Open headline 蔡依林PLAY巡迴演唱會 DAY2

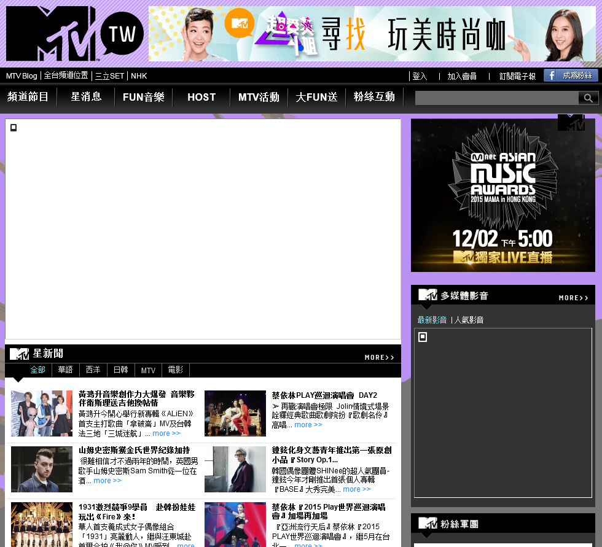(324, 395)
